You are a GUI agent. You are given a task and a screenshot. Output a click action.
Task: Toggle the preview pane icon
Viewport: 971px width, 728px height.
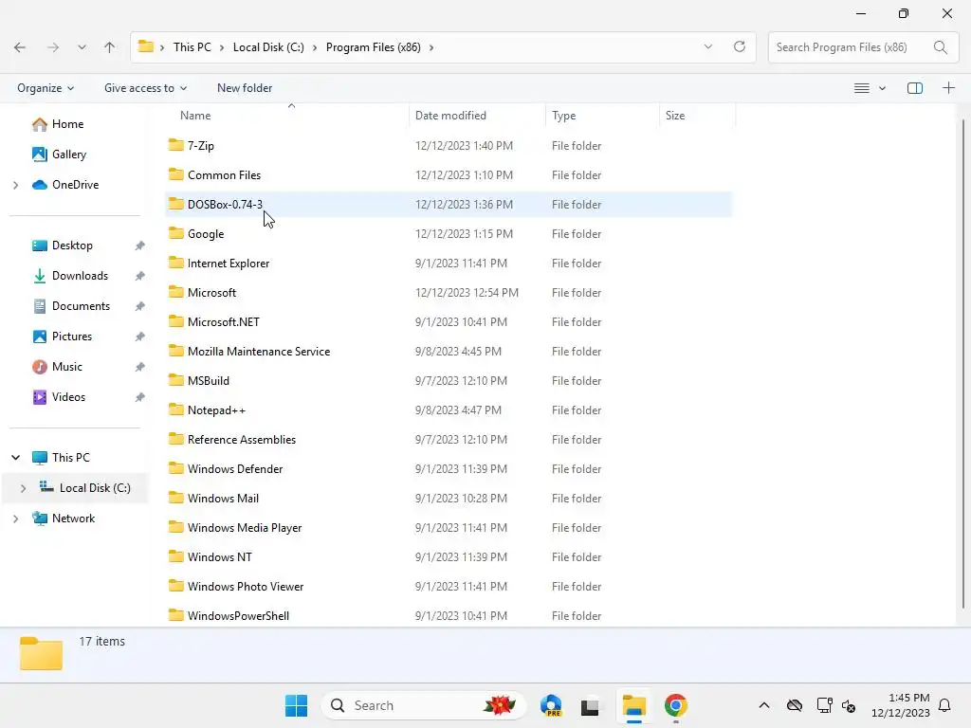click(x=915, y=88)
